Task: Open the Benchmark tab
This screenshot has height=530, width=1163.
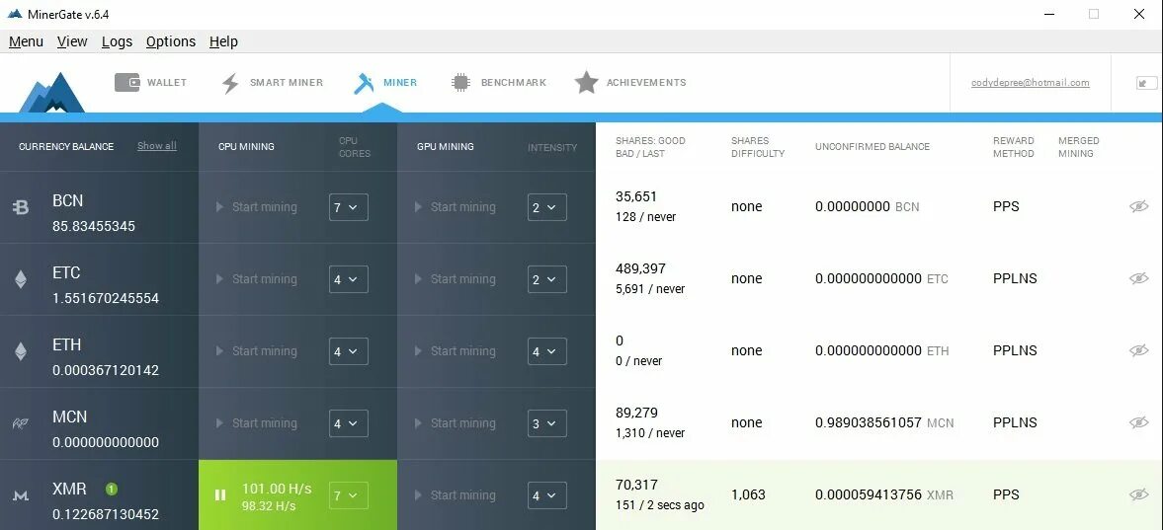Action: [x=498, y=82]
